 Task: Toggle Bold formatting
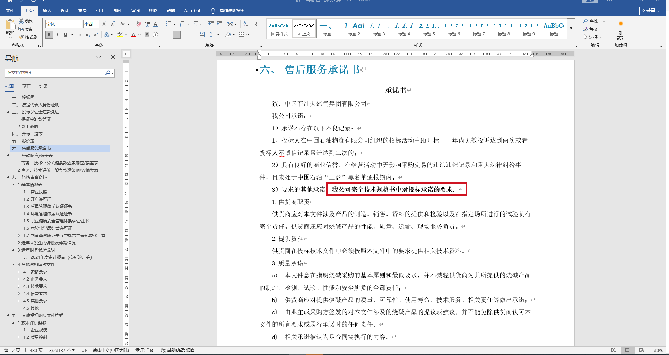pos(49,35)
